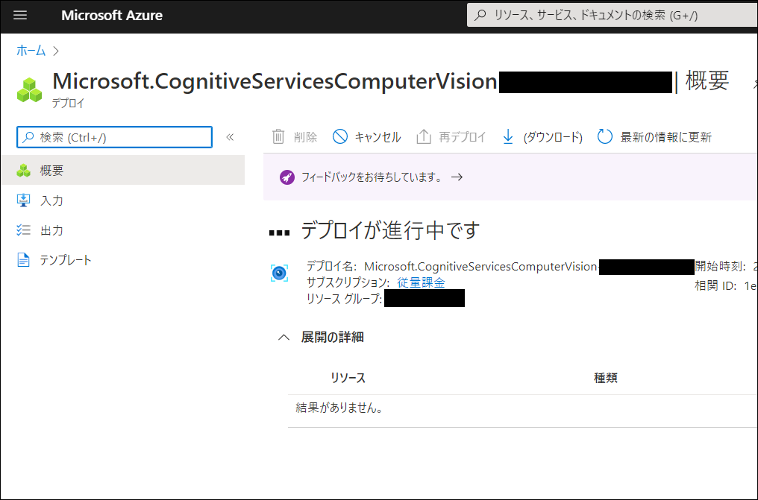Open the 従量課金 subscription link

[x=421, y=282]
